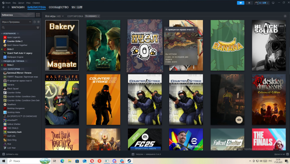Collapse the ИЗБРАННОЕ category
Viewport: 290px width, 164px height.
(x=2, y=34)
